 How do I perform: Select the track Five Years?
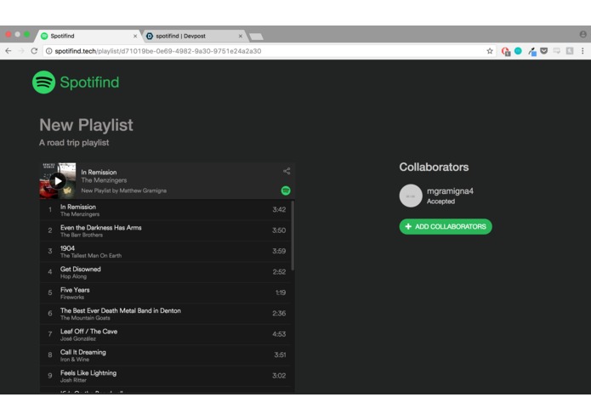165,292
